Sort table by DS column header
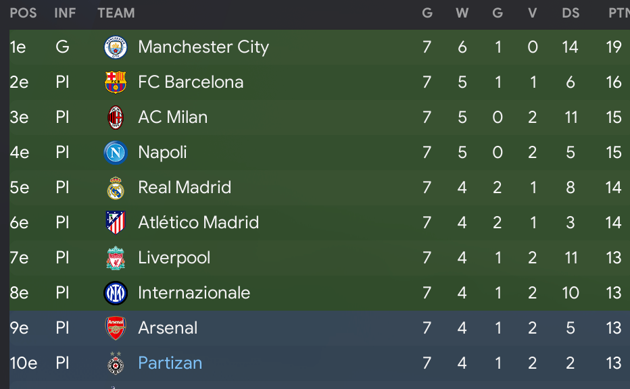The width and height of the screenshot is (630, 389). click(x=571, y=14)
